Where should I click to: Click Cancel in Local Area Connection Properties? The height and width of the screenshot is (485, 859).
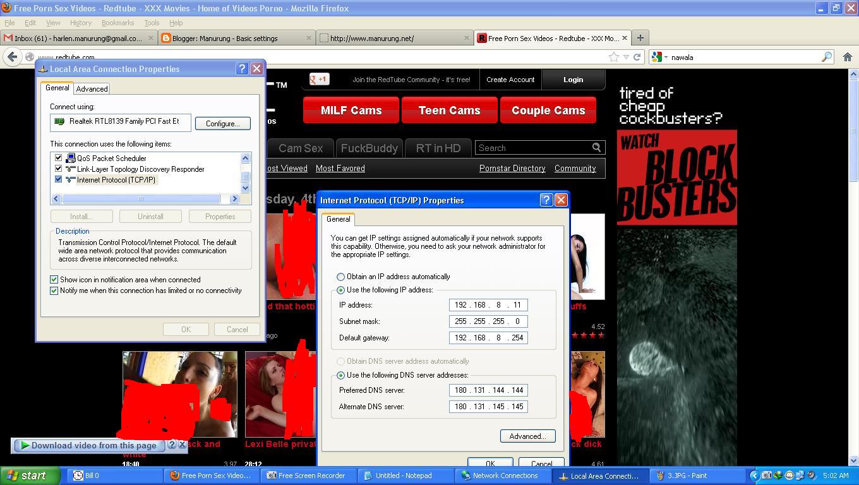[237, 330]
